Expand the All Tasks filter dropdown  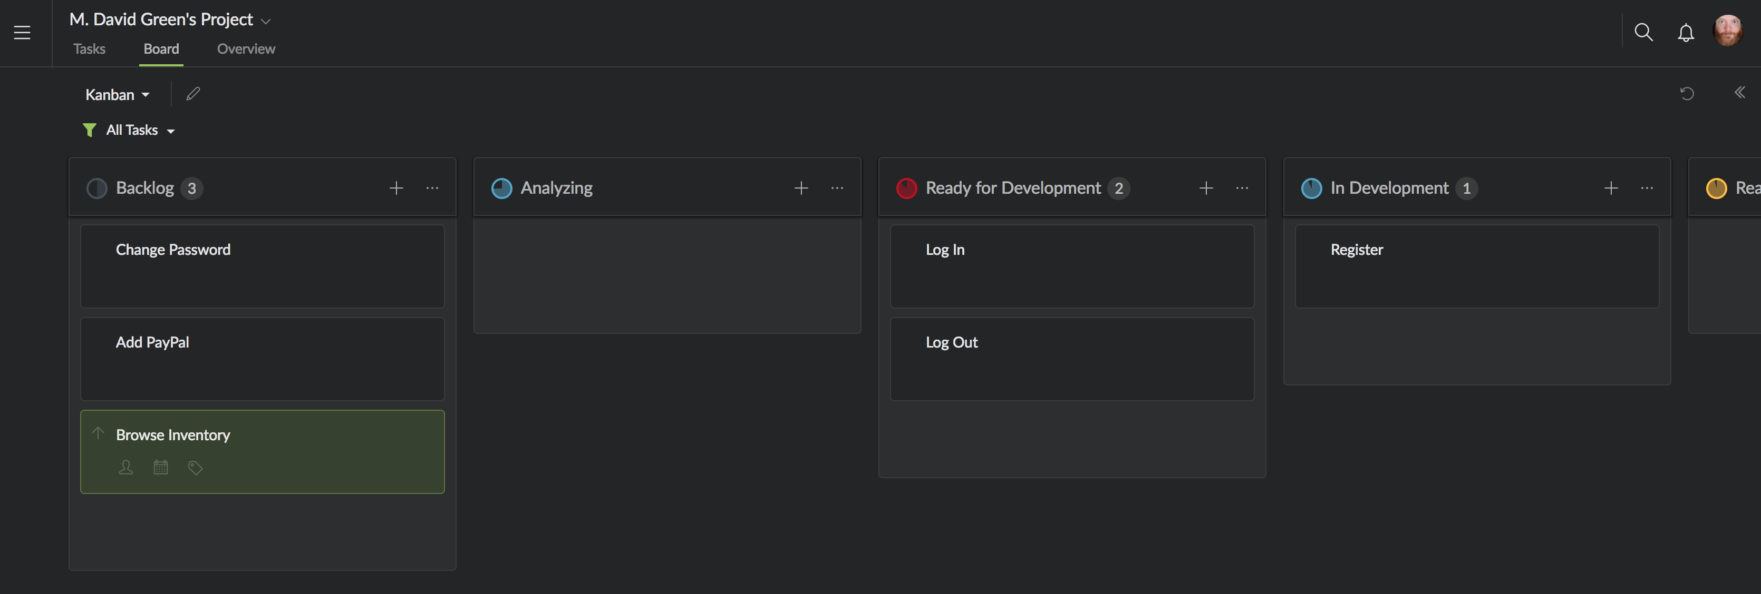coord(140,131)
